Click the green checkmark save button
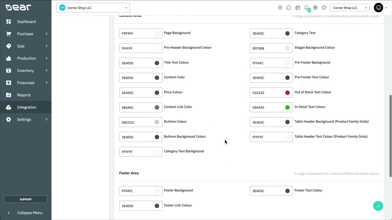 [x=378, y=206]
